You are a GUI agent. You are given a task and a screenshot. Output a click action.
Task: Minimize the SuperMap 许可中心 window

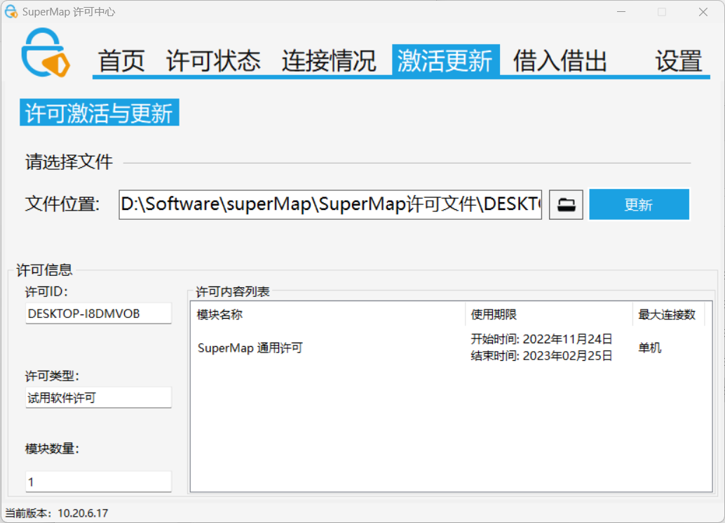(621, 11)
